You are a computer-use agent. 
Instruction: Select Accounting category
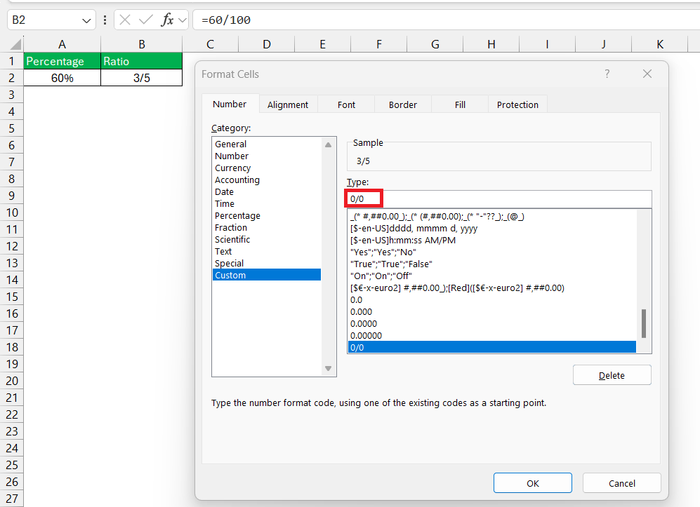tap(267, 180)
